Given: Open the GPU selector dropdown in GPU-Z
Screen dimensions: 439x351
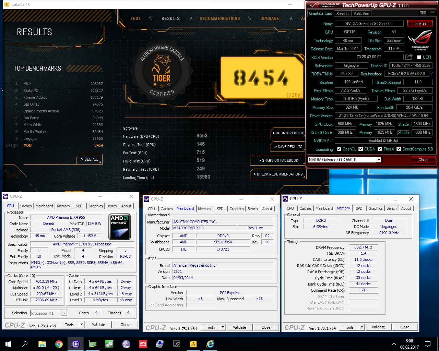Looking at the screenshot, I should pyautogui.click(x=379, y=160).
